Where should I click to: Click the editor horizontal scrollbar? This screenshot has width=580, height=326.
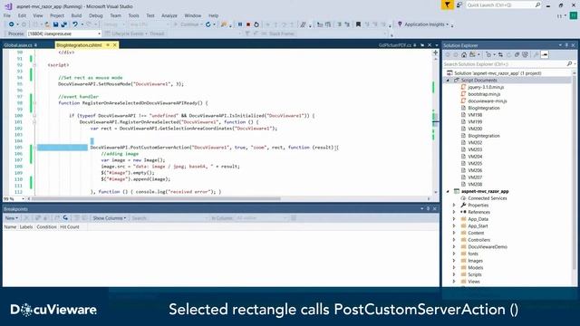pyautogui.click(x=155, y=198)
